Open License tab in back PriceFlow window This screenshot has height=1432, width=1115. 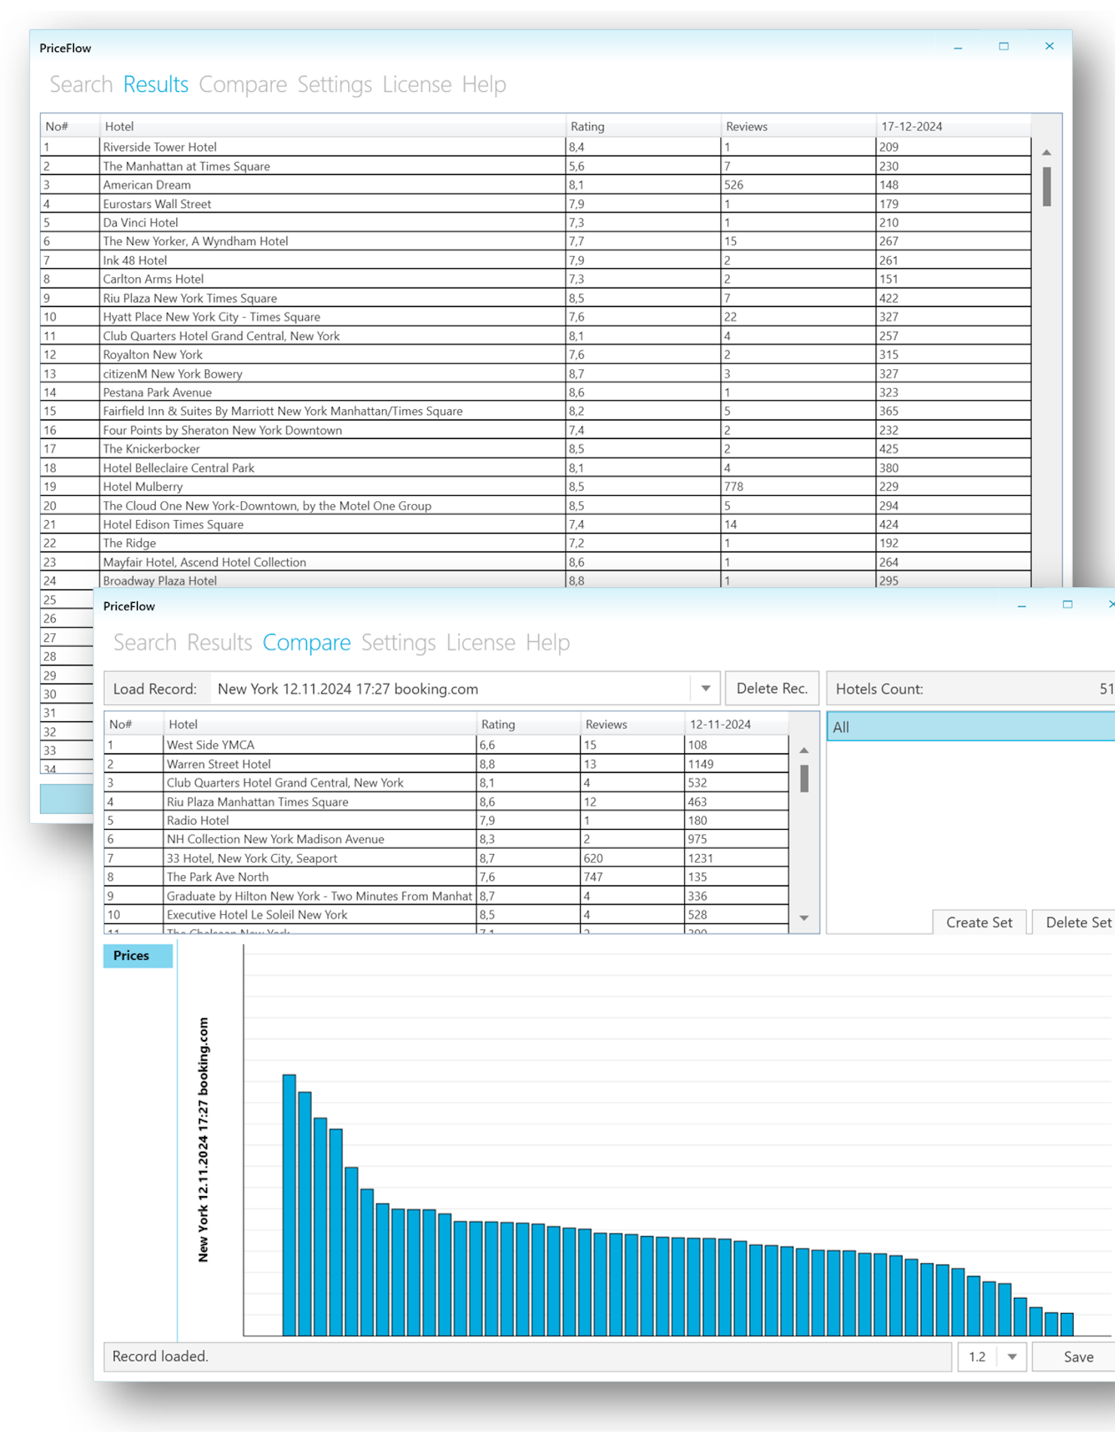point(417,84)
